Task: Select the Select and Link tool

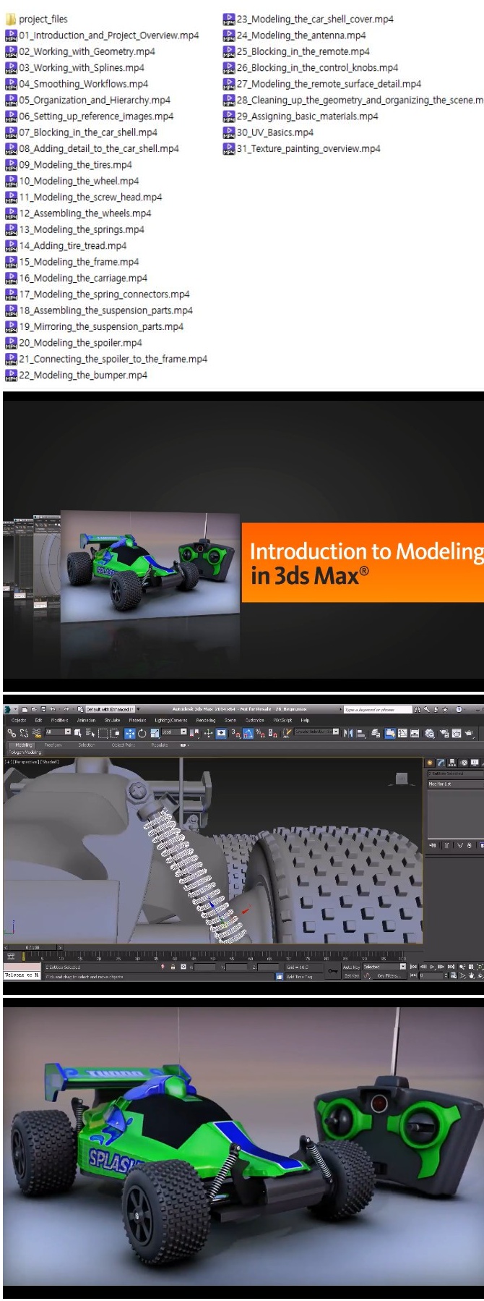Action: click(x=12, y=733)
